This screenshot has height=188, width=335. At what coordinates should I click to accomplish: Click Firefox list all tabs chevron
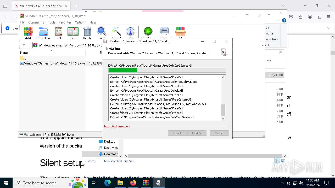point(283,6)
